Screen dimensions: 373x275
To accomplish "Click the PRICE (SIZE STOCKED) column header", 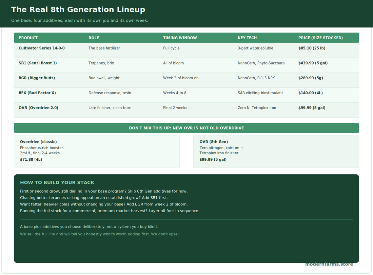I will coord(320,38).
